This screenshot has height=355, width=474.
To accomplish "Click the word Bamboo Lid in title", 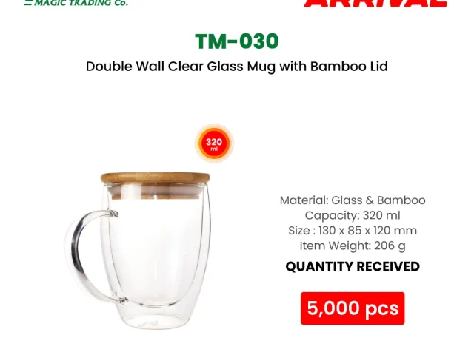I will [x=349, y=66].
